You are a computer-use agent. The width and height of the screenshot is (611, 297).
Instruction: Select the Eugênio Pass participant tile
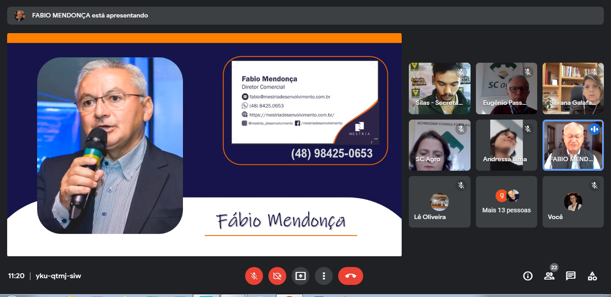coord(506,88)
